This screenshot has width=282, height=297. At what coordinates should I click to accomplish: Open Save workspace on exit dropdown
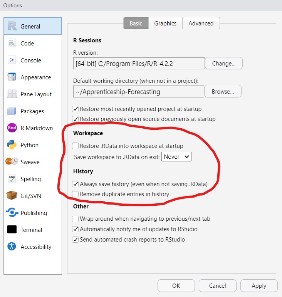(176, 156)
